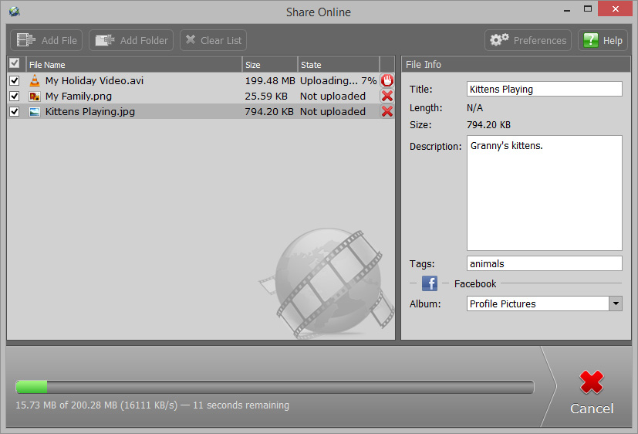Uncheck the My Family.png checkbox
638x434 pixels.
tap(15, 96)
